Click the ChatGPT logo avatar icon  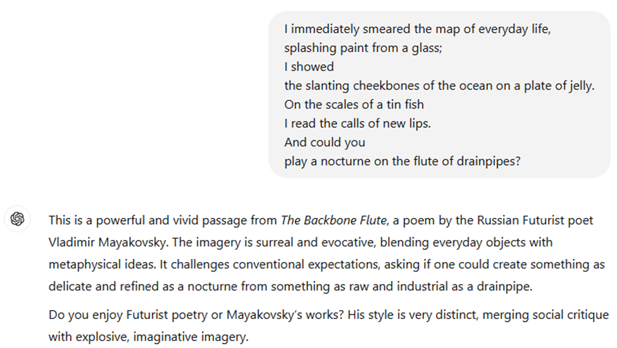tap(17, 219)
